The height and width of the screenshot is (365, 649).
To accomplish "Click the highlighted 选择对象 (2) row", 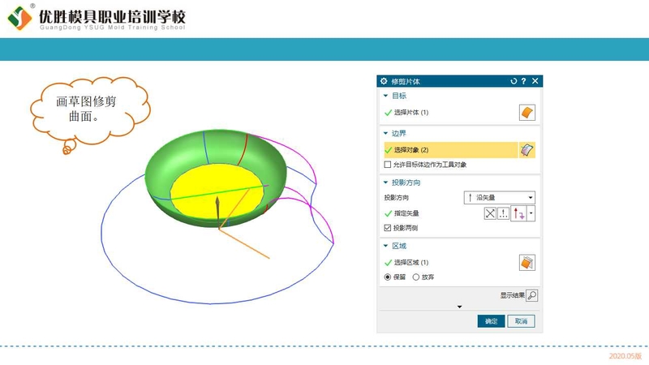I will pyautogui.click(x=451, y=150).
